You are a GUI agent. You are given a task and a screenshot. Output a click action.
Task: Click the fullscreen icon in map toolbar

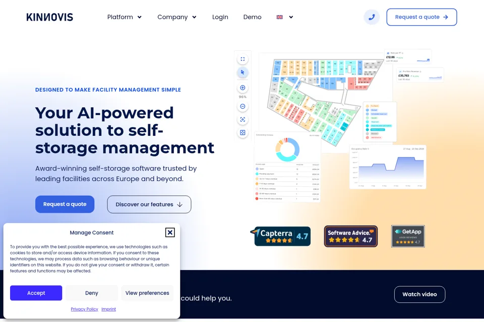(x=243, y=59)
